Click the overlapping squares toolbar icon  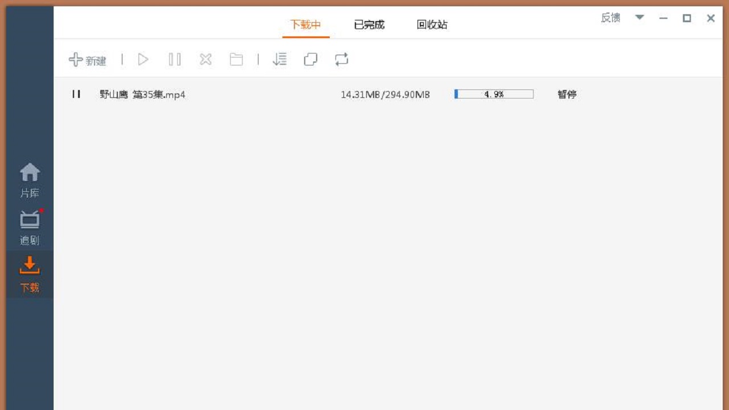click(x=310, y=59)
